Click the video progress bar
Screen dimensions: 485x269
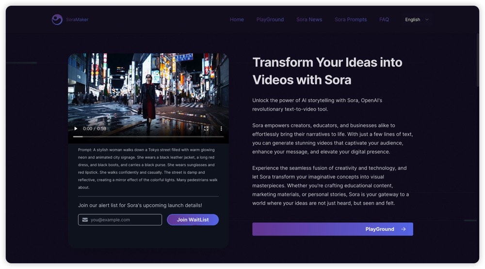coord(148,136)
